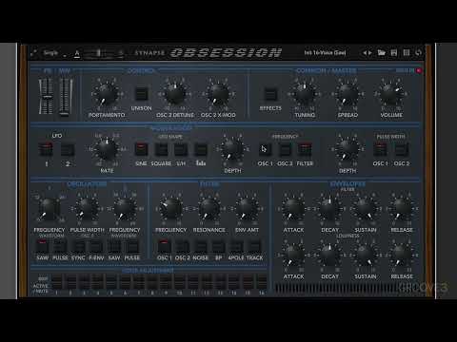The width and height of the screenshot is (457, 342).
Task: Toggle the filter BP switch
Action: click(x=219, y=246)
